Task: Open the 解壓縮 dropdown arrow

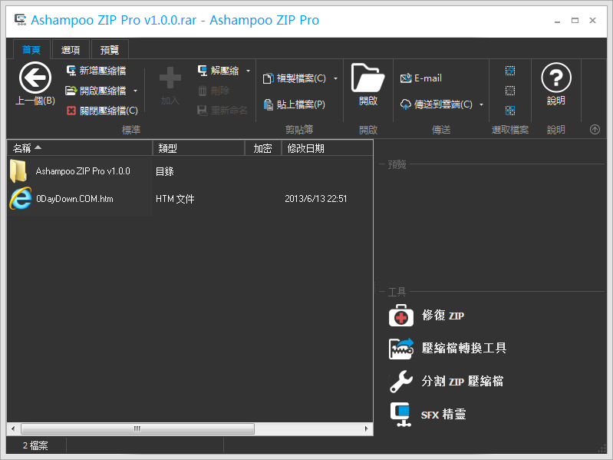Action: 248,71
